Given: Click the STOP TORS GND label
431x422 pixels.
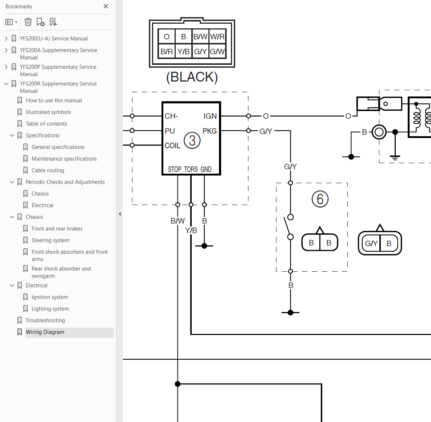Looking at the screenshot, I should point(189,169).
